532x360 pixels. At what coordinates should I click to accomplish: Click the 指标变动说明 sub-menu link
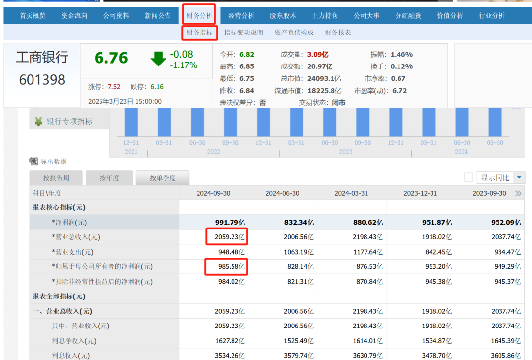pos(243,33)
